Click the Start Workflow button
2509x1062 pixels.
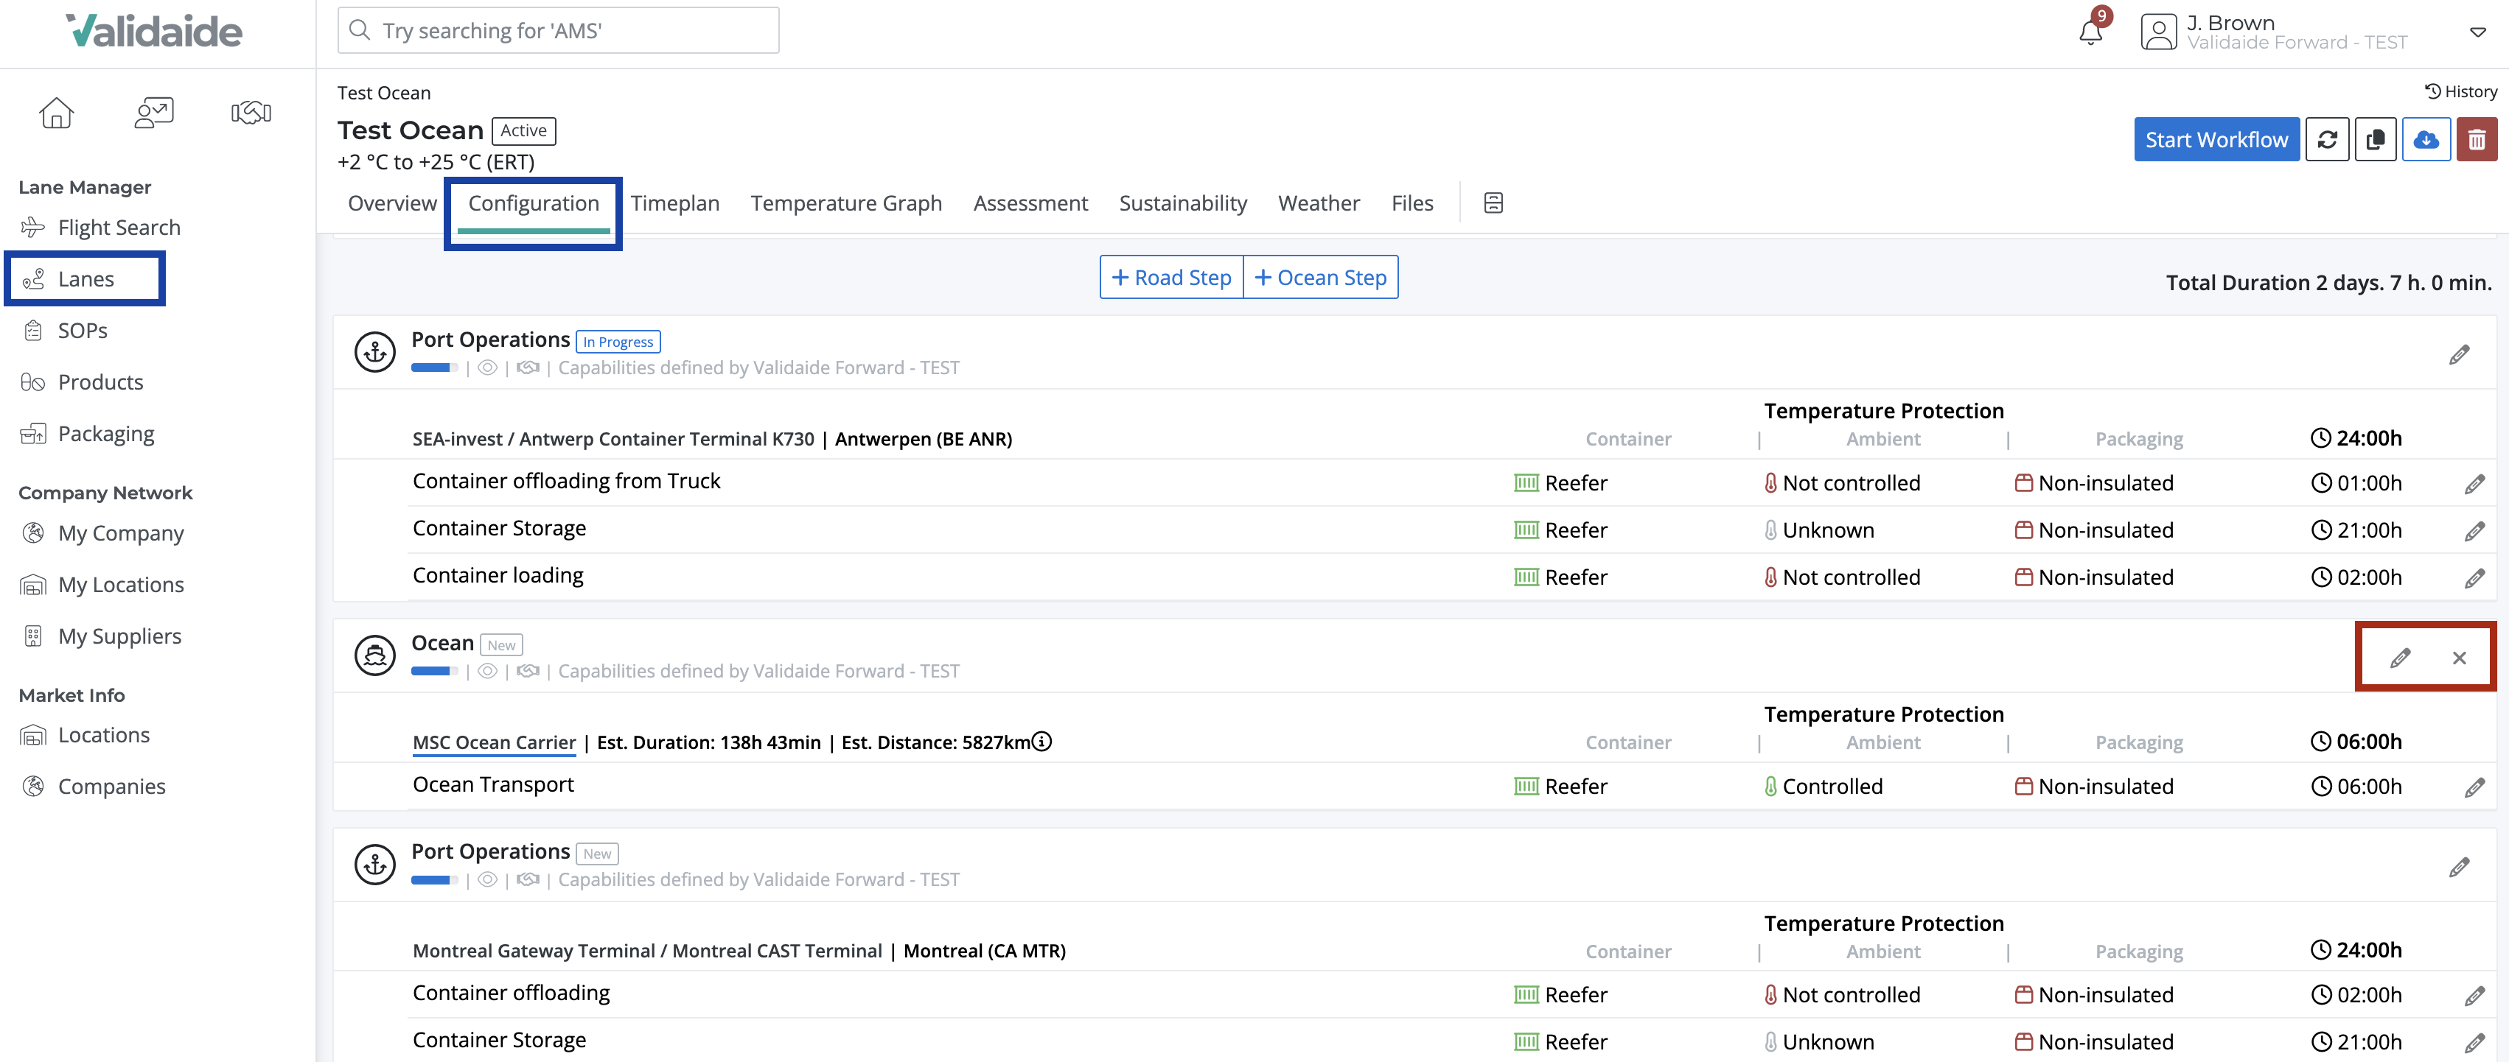tap(2217, 140)
